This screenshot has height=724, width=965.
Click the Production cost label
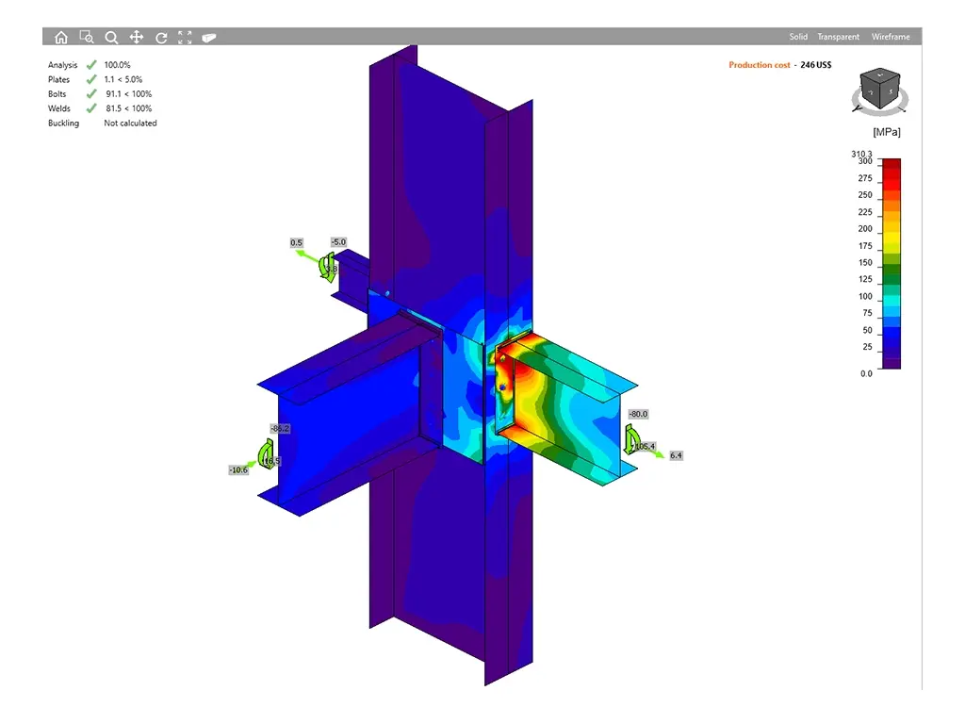[x=760, y=65]
